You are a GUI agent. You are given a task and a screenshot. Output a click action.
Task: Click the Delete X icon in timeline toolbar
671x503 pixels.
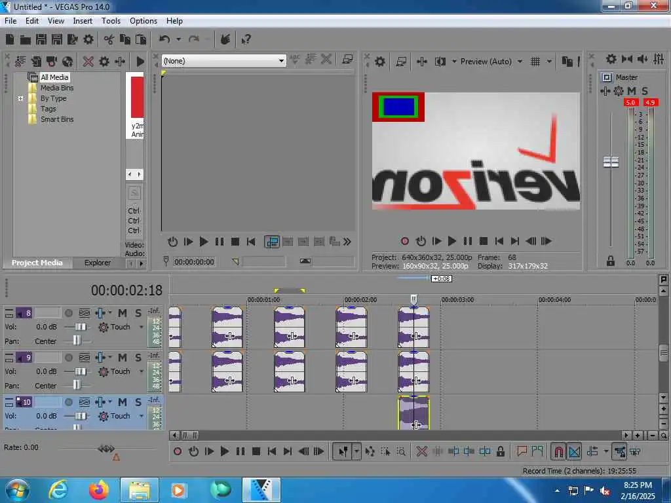pyautogui.click(x=421, y=451)
